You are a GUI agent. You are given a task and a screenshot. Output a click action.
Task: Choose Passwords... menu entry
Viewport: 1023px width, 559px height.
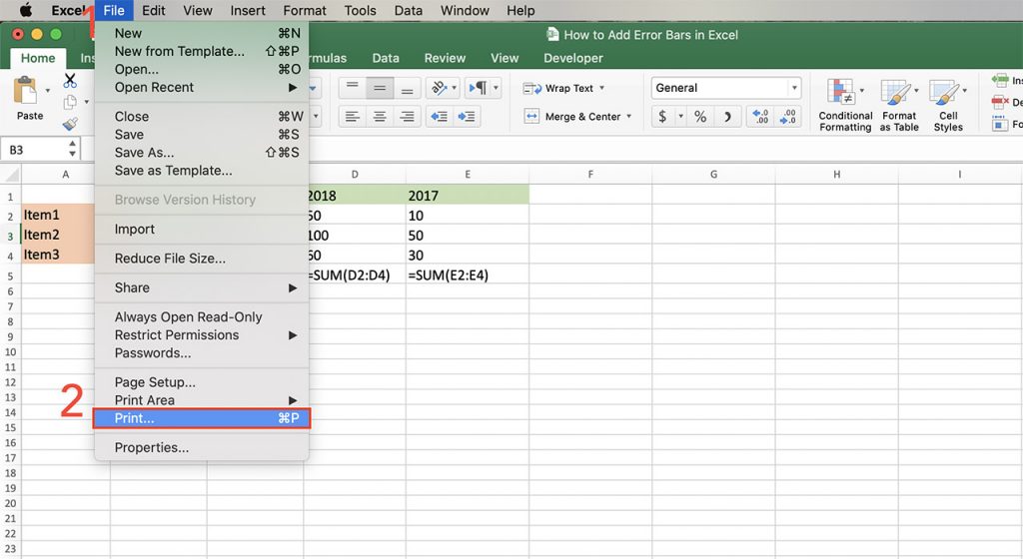click(x=202, y=353)
